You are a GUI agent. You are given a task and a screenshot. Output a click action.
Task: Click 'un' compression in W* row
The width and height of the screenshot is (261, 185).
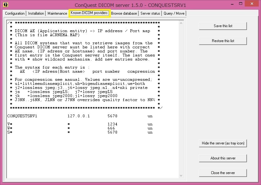click(x=150, y=128)
